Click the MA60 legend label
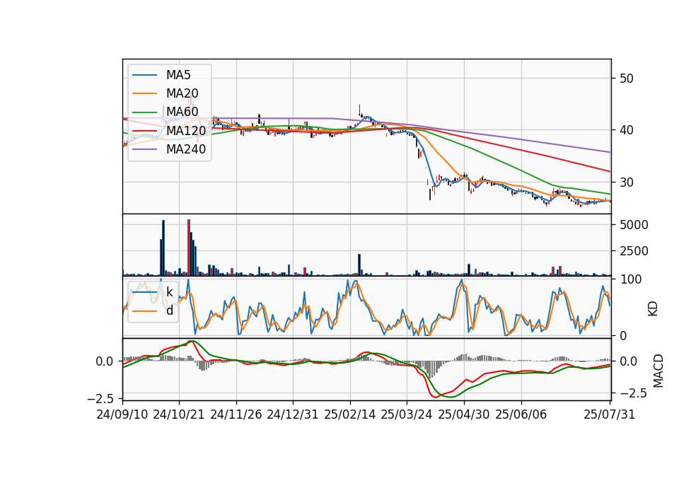 pyautogui.click(x=182, y=112)
